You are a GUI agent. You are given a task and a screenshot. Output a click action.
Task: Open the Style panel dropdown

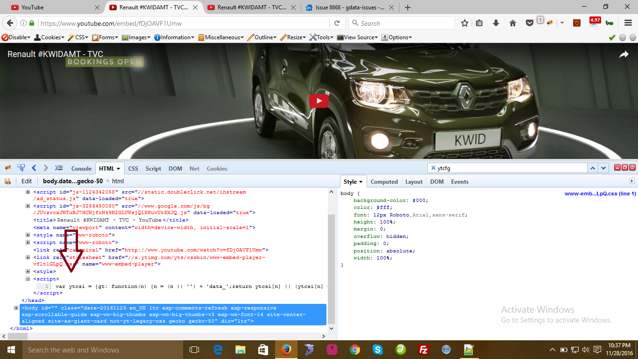click(x=354, y=182)
